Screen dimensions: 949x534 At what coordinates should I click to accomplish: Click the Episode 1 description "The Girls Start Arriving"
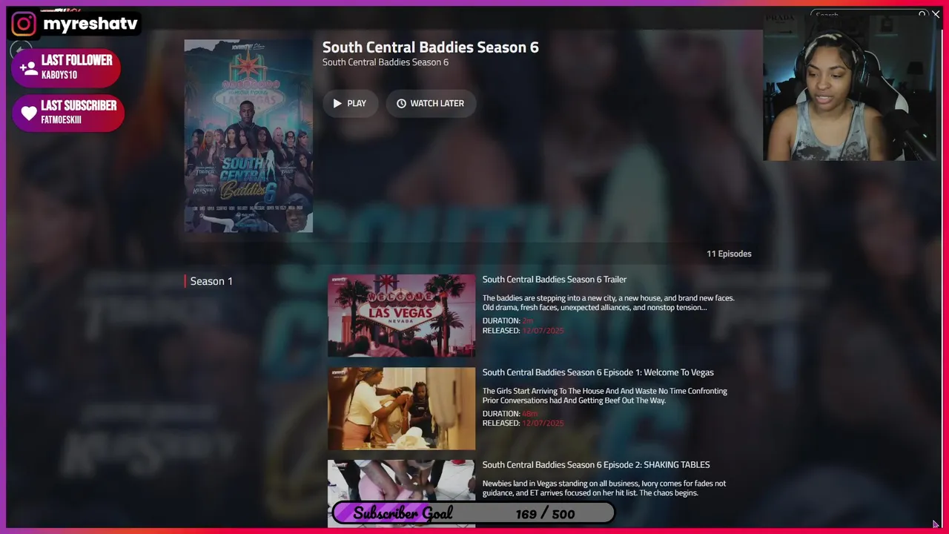coord(605,395)
